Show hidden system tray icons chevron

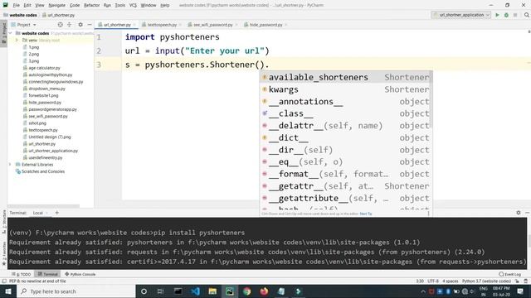click(423, 291)
